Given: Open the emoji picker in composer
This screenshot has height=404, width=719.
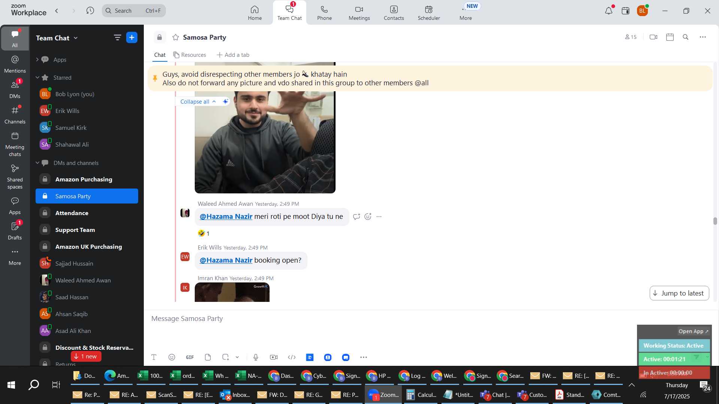Looking at the screenshot, I should point(172,357).
